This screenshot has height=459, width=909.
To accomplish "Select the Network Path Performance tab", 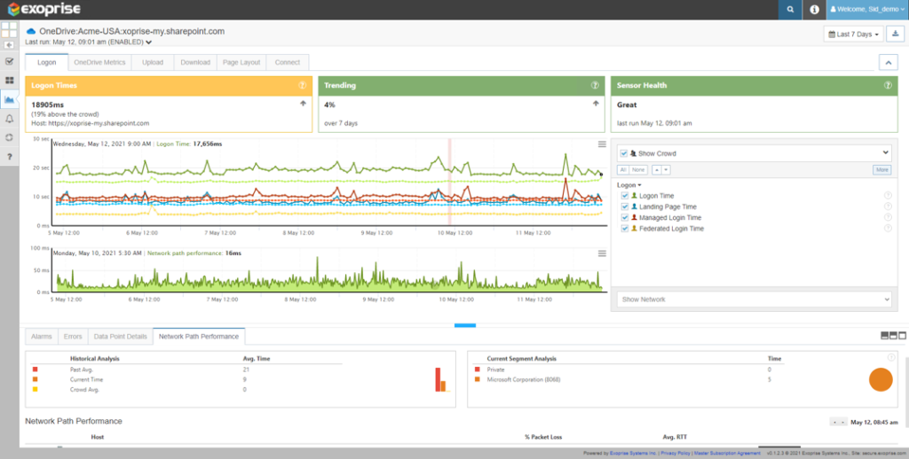I will (x=199, y=337).
